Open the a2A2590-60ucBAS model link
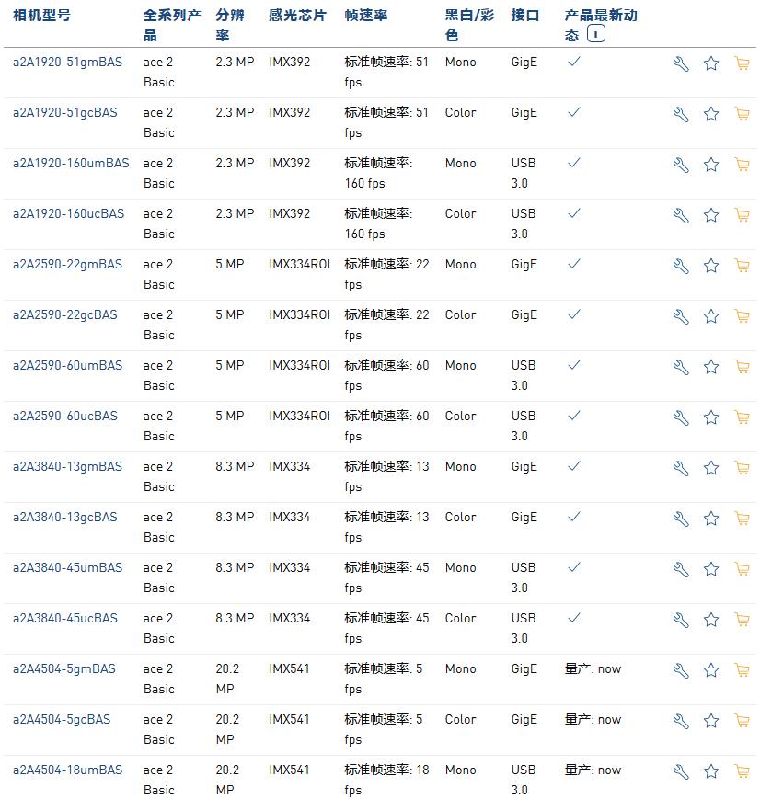 (64, 416)
